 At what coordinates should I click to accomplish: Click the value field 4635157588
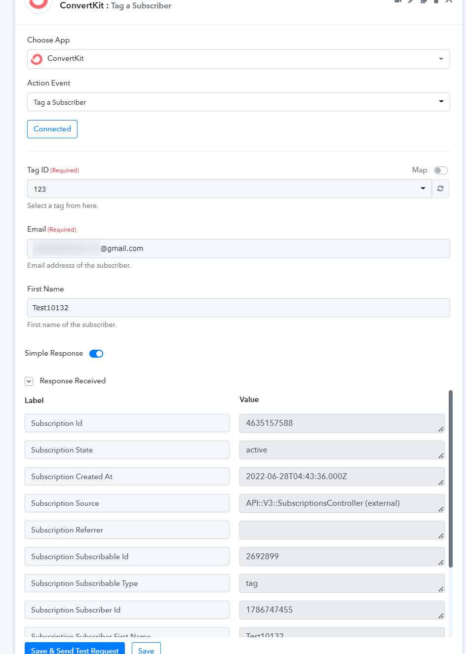pos(342,423)
